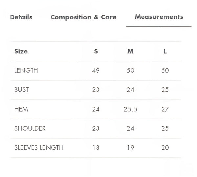Screen dimensions: 197x177
Task: Select the BUST row label
Action: click(x=22, y=90)
